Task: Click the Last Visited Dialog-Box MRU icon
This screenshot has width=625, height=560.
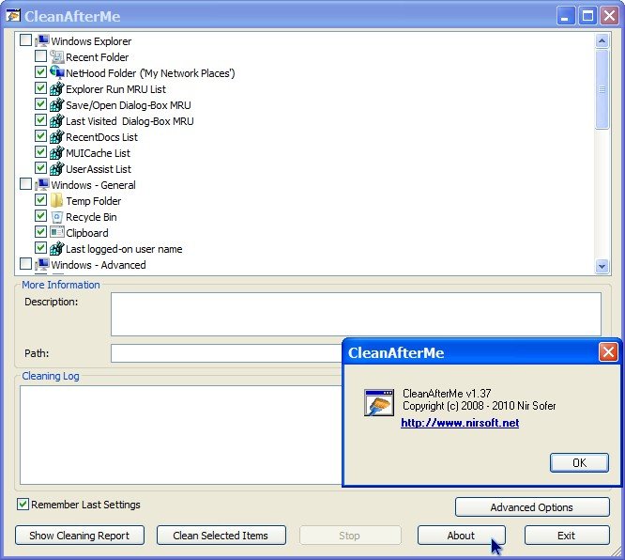Action: [x=56, y=120]
